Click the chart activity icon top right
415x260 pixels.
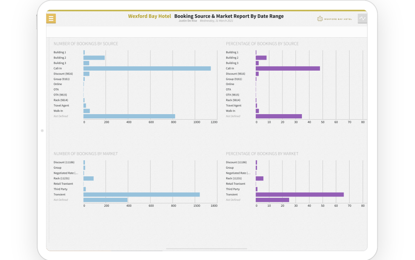click(x=362, y=18)
